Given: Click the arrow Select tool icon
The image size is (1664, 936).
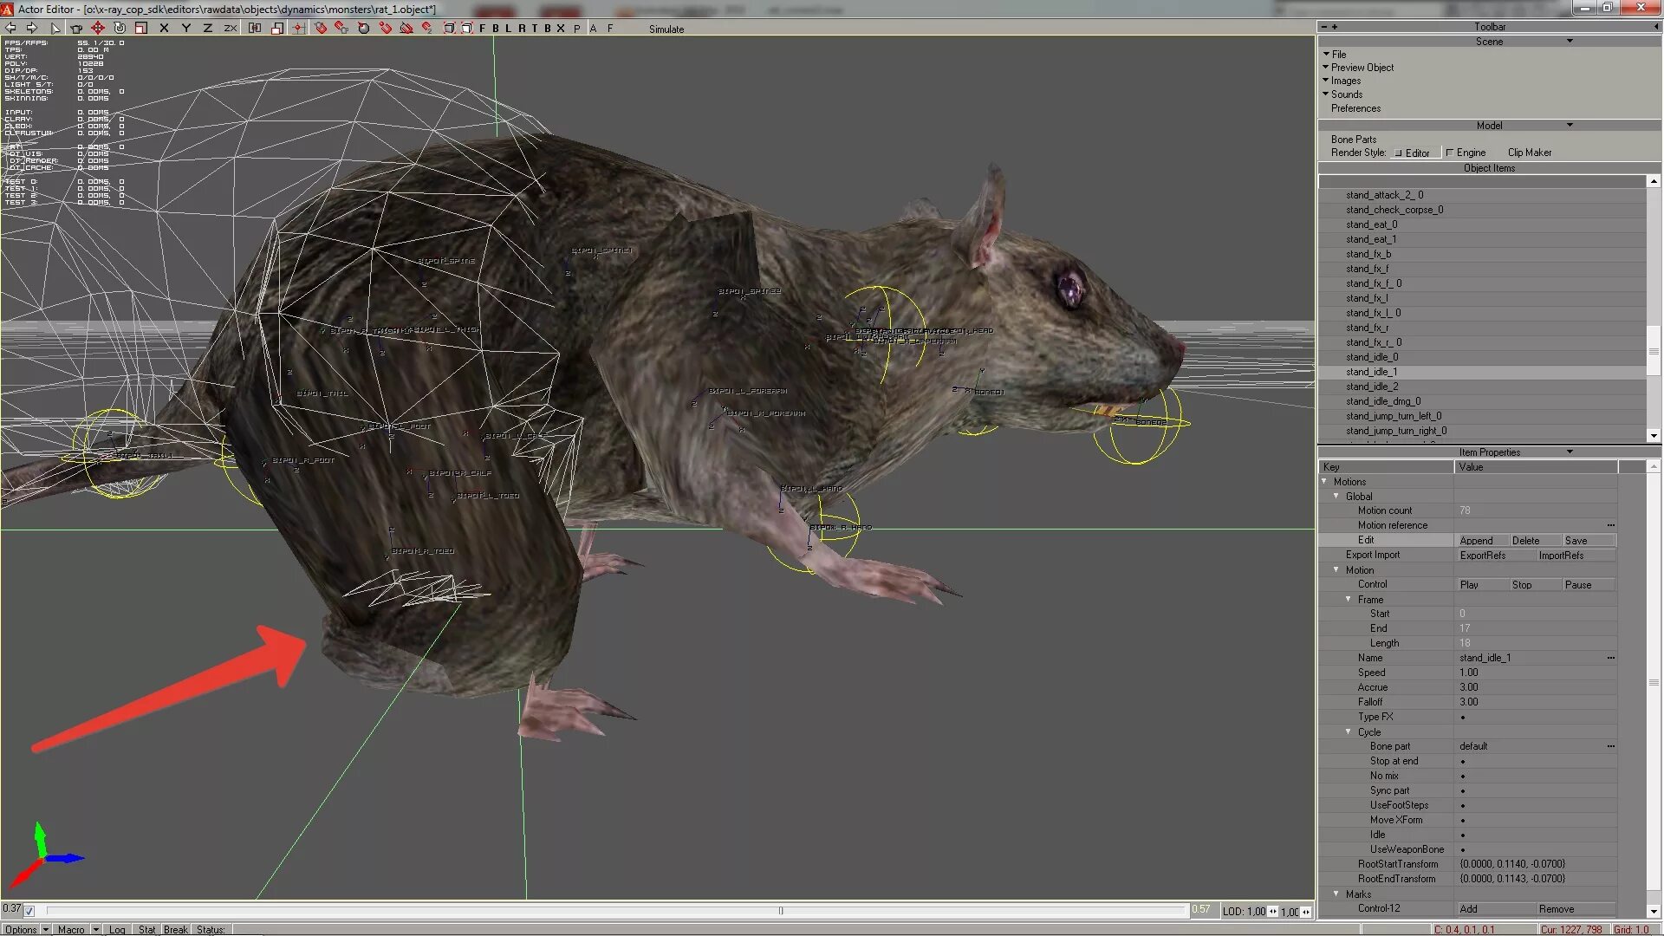Looking at the screenshot, I should (x=55, y=28).
